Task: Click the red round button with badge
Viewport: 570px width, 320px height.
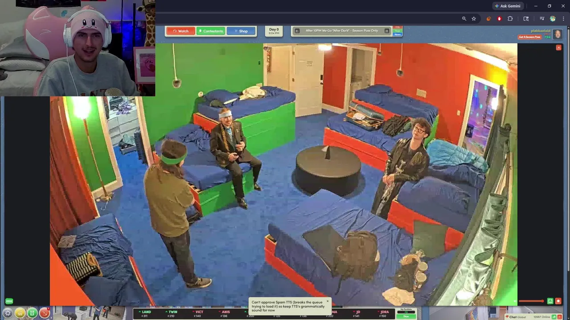Action: pyautogui.click(x=45, y=313)
